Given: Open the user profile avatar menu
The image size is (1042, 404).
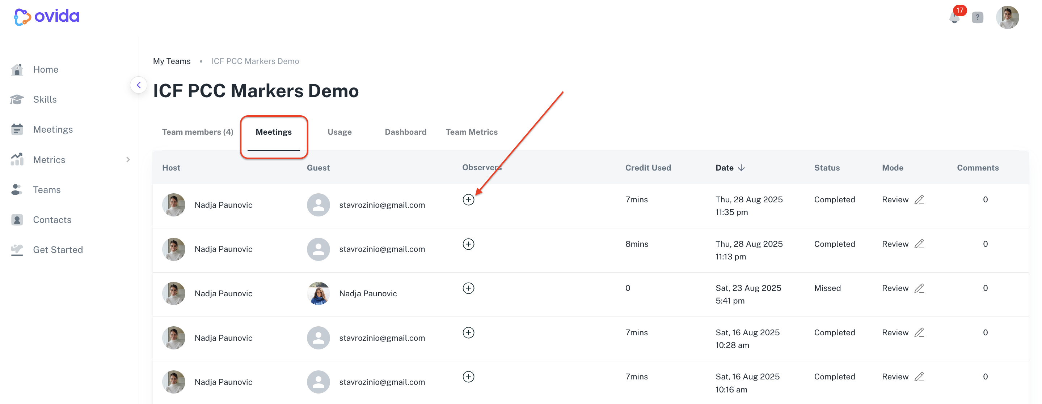Looking at the screenshot, I should (1008, 17).
